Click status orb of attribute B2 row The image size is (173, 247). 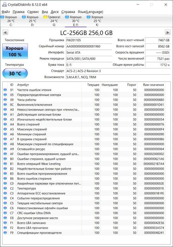click(x=5, y=169)
